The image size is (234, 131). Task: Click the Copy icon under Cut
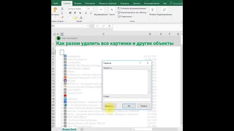point(62,13)
